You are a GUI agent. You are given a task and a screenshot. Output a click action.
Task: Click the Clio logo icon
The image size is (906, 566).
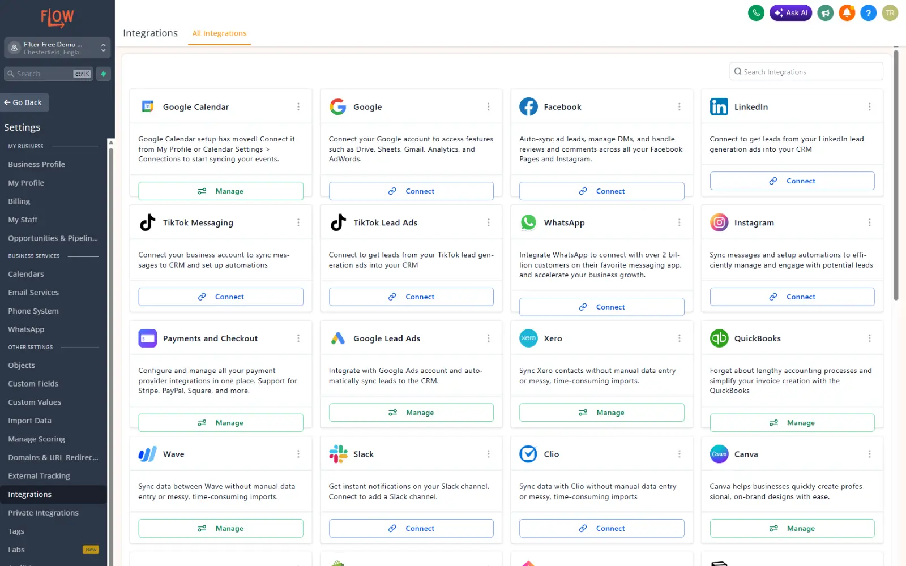point(528,454)
